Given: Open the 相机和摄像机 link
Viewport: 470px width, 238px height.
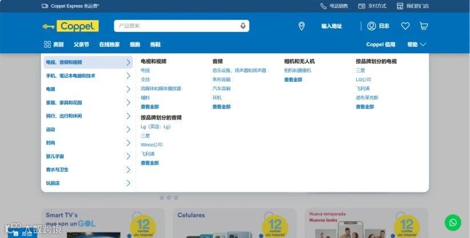Looking at the screenshot, I should click(298, 70).
